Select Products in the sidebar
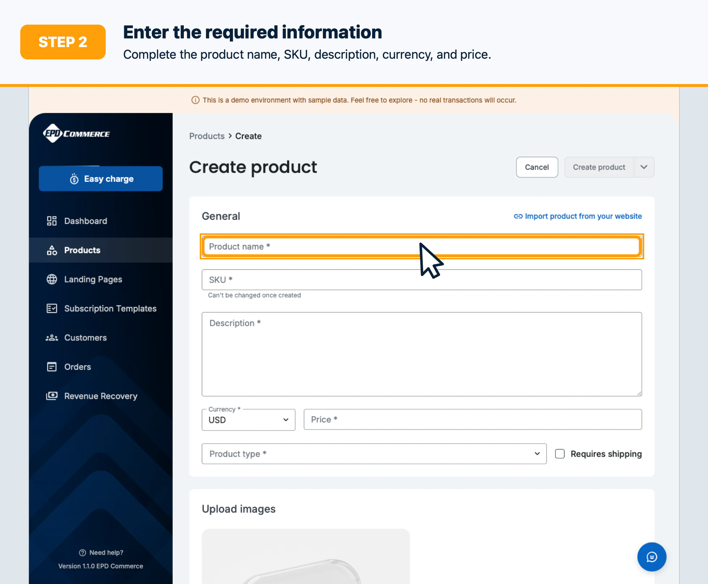Screen dimensions: 708x584 (101, 250)
